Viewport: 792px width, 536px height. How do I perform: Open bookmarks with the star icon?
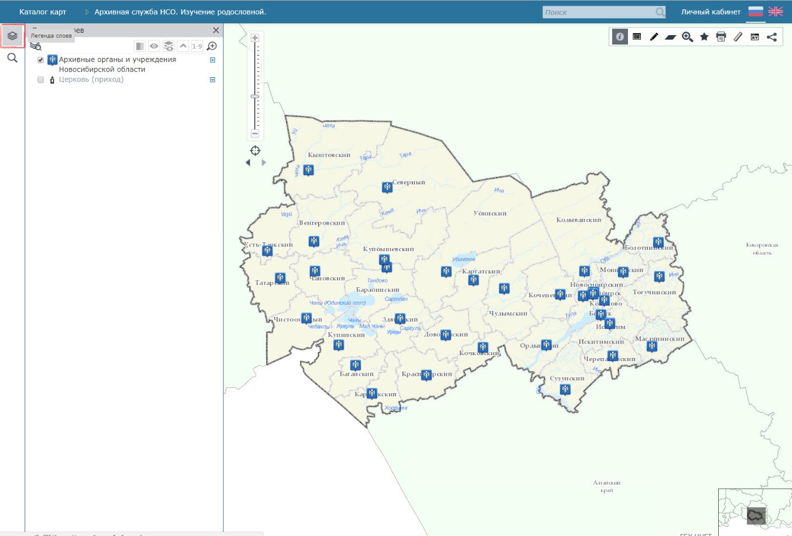(x=704, y=37)
